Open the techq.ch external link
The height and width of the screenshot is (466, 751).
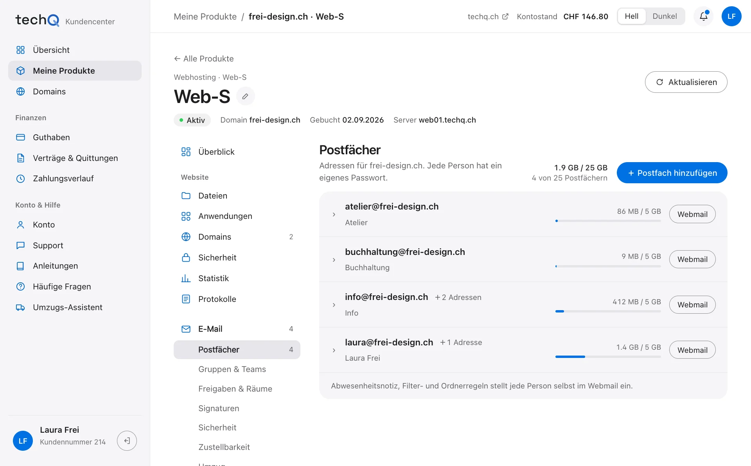[488, 16]
